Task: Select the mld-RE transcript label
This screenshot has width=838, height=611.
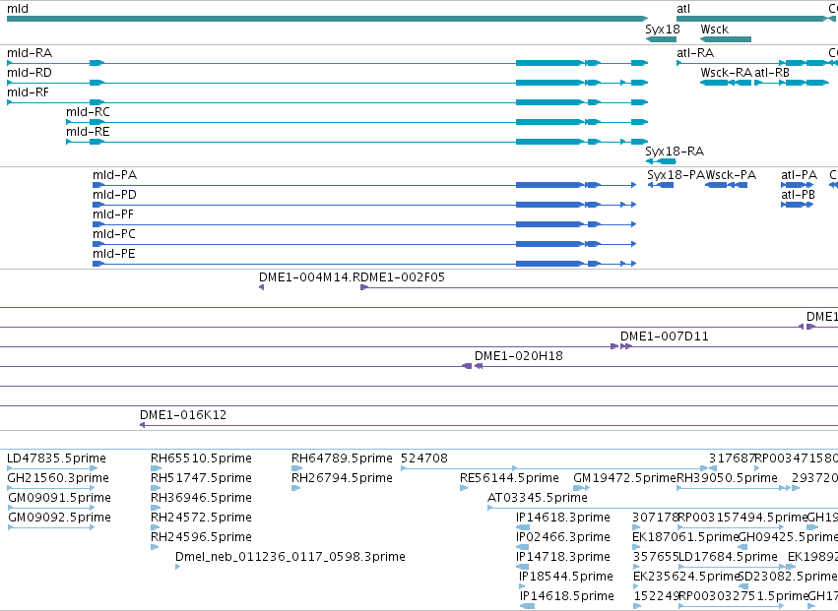Action: pyautogui.click(x=88, y=132)
